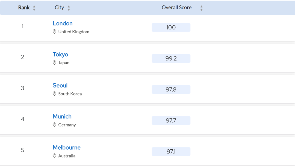Click the location pin beside Germany
The image size is (295, 166).
click(54, 125)
